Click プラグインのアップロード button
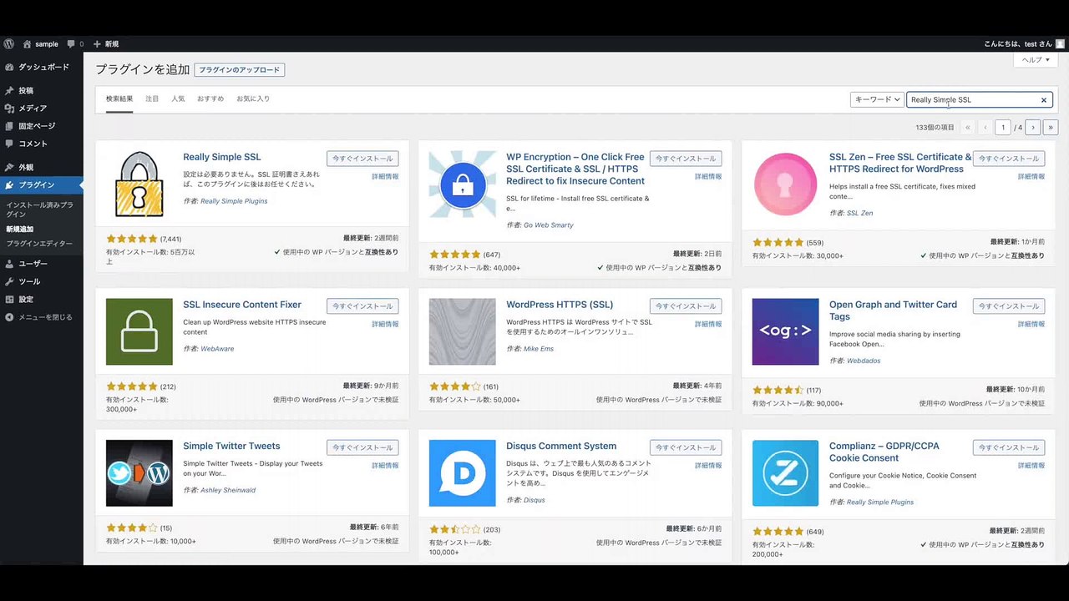This screenshot has width=1069, height=601. [240, 70]
